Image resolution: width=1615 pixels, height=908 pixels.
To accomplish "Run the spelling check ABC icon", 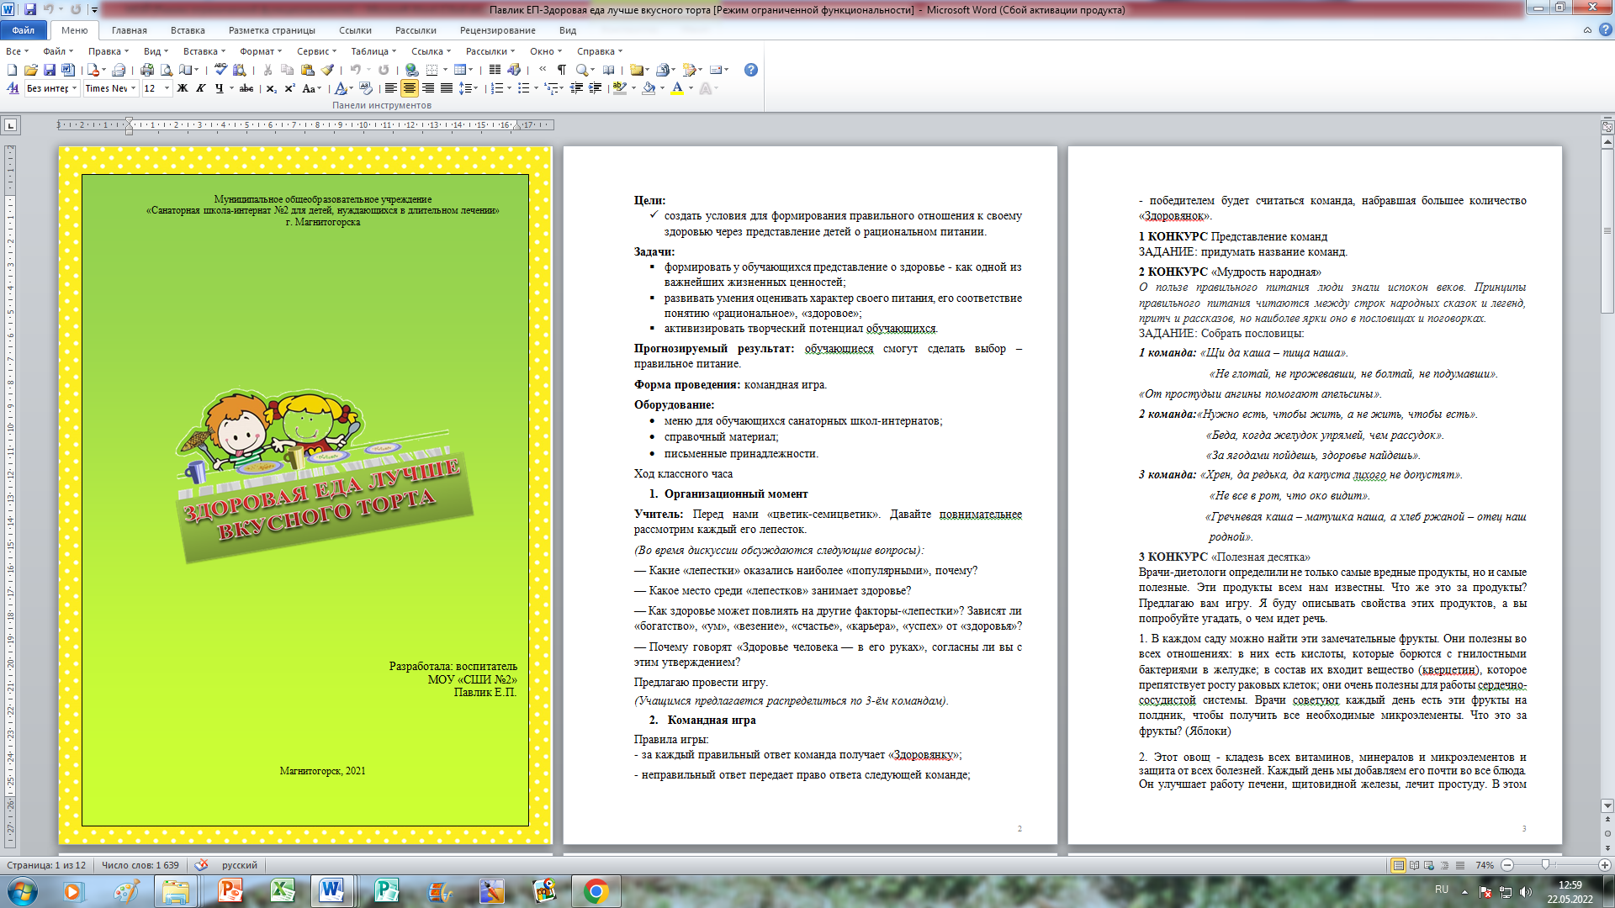I will click(x=220, y=70).
